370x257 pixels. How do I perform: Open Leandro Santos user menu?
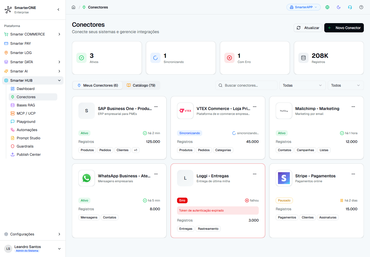tap(33, 249)
